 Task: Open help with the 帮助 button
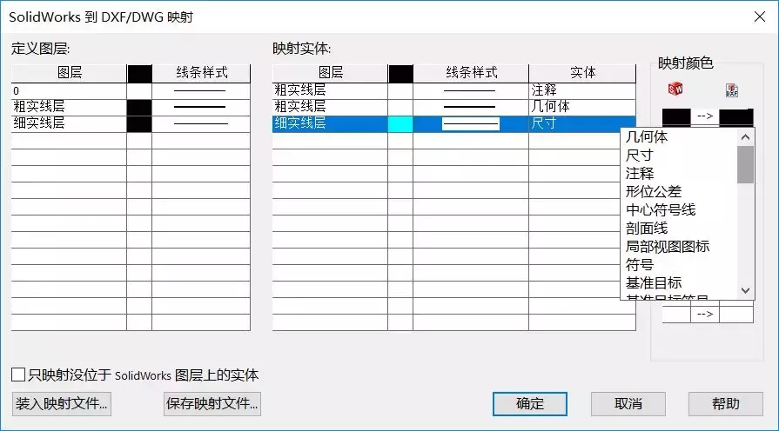(725, 404)
